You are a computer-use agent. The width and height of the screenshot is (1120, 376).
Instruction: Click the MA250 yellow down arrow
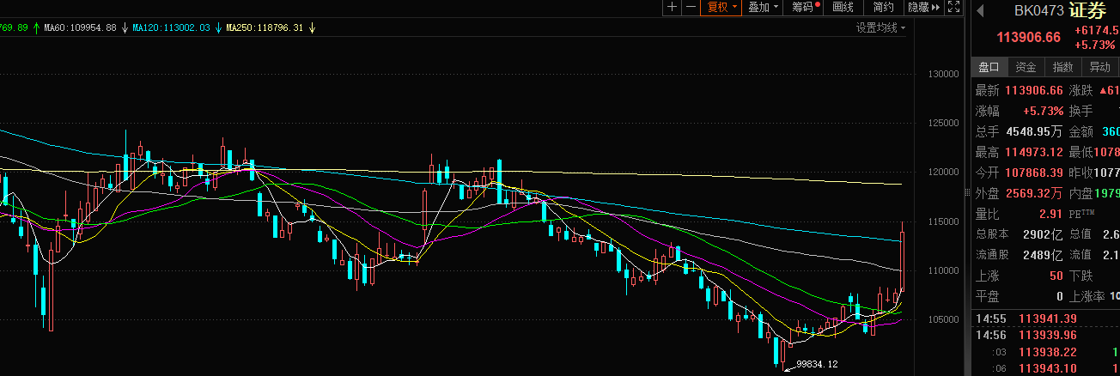pyautogui.click(x=313, y=27)
